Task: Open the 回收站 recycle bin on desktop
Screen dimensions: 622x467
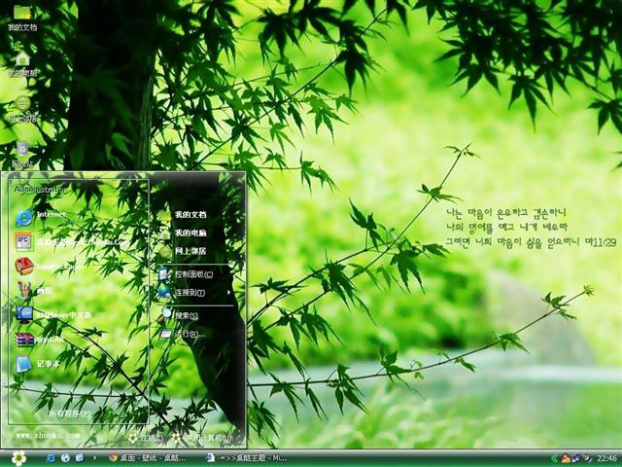Action: [x=22, y=155]
